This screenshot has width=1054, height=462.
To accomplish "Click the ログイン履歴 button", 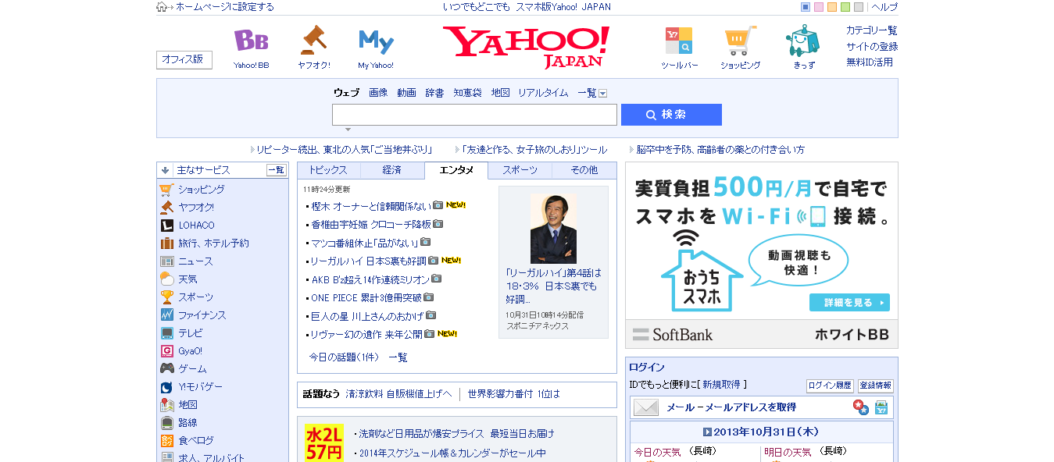I will pos(830,386).
